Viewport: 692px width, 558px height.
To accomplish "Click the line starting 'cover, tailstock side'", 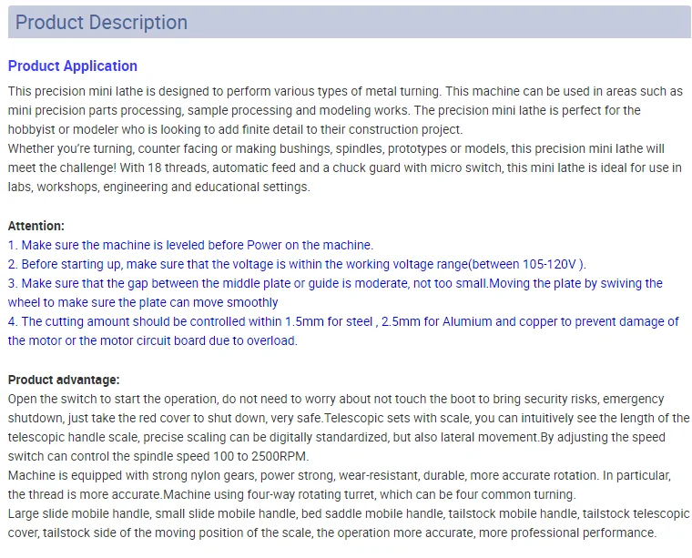I will 332,533.
